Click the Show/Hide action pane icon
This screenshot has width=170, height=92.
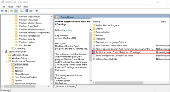click(x=31, y=11)
